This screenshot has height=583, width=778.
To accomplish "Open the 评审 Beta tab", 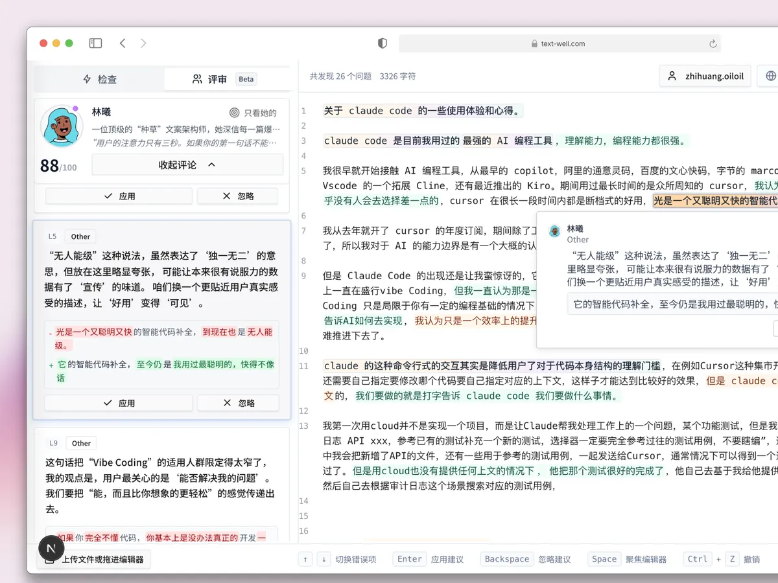I will point(214,79).
